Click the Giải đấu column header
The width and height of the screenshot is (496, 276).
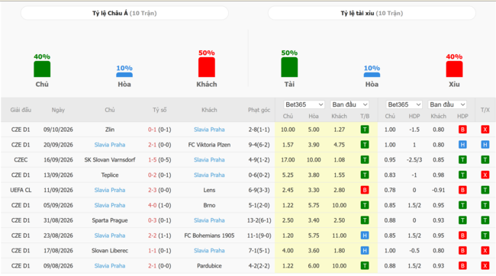[x=21, y=110]
